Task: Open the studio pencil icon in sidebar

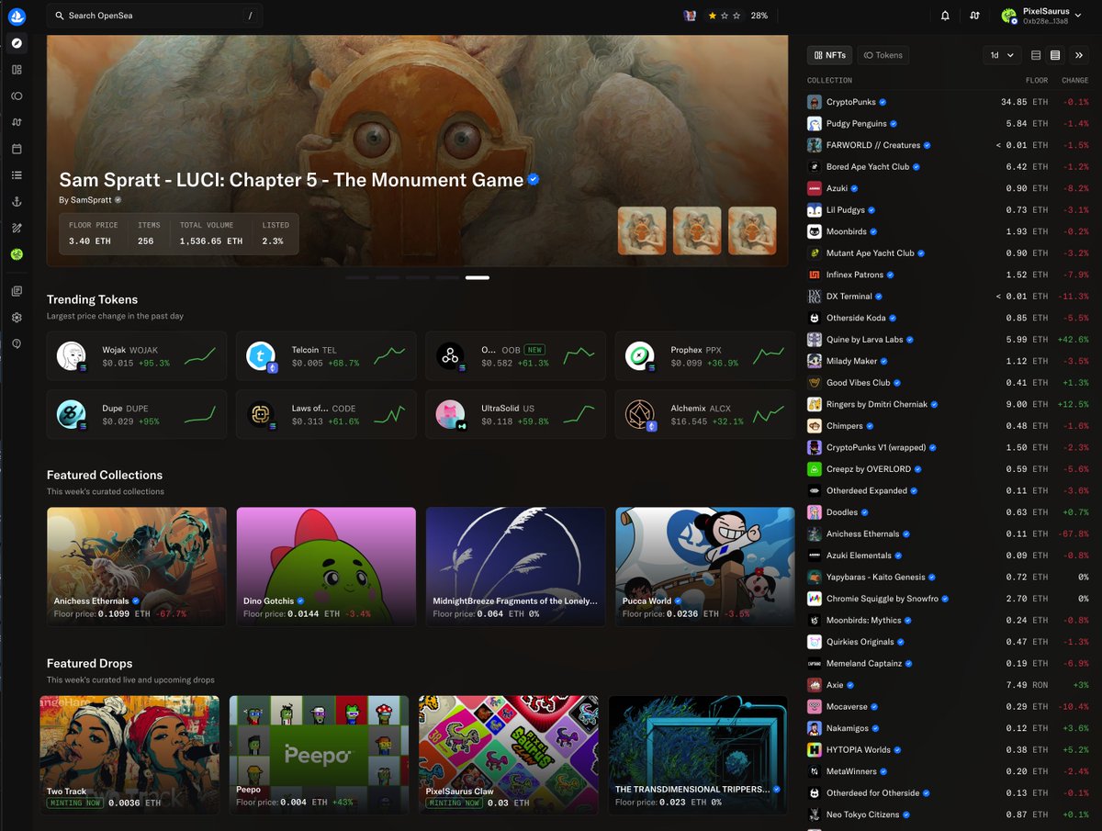Action: pos(17,228)
